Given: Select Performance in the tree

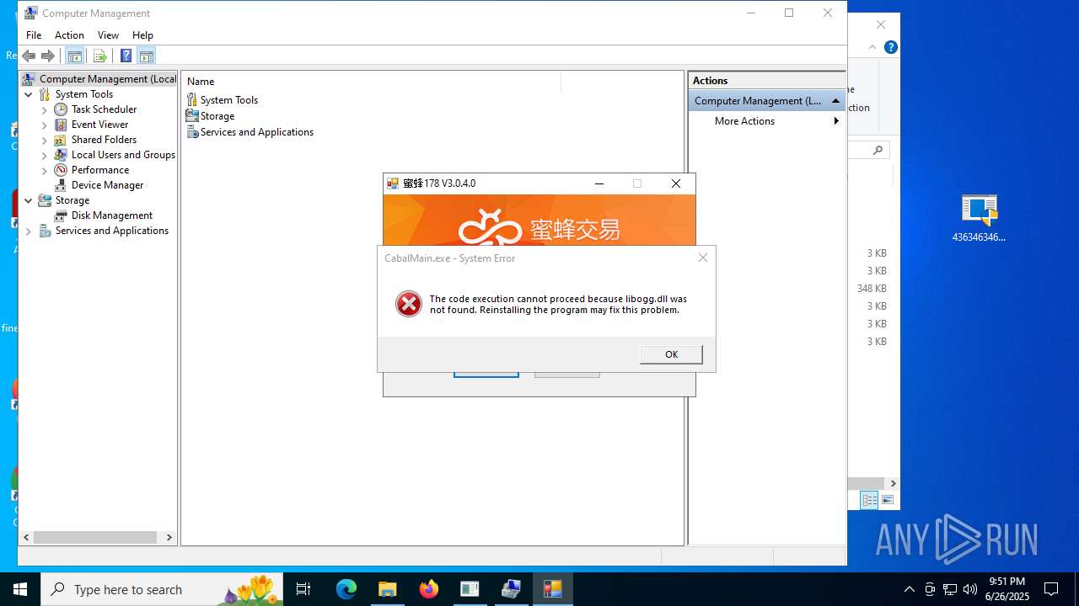Looking at the screenshot, I should pos(100,170).
